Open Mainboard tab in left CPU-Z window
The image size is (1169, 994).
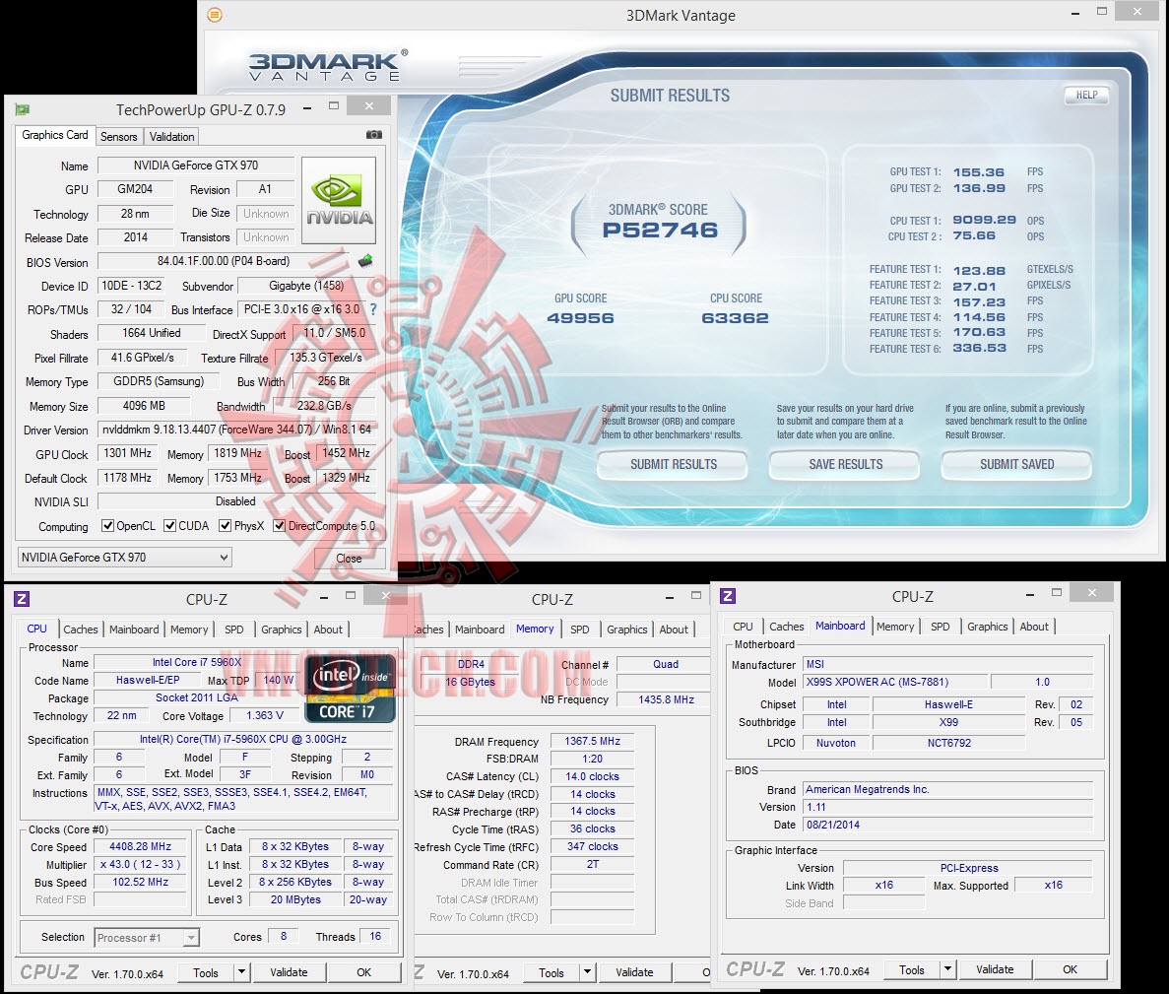click(134, 630)
